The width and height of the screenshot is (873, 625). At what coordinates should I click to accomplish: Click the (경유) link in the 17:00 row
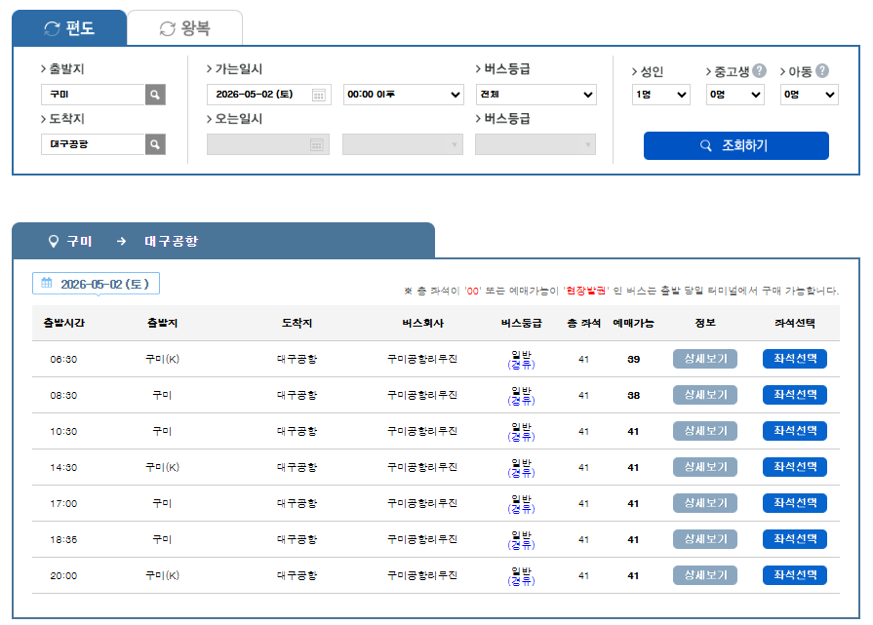521,509
